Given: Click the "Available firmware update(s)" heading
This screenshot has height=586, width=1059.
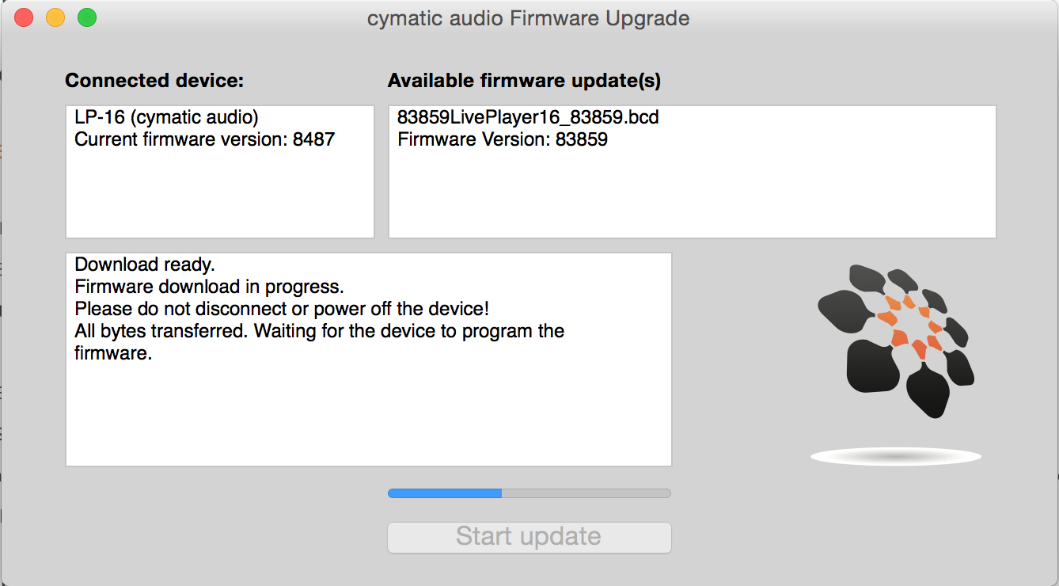Looking at the screenshot, I should (x=524, y=81).
